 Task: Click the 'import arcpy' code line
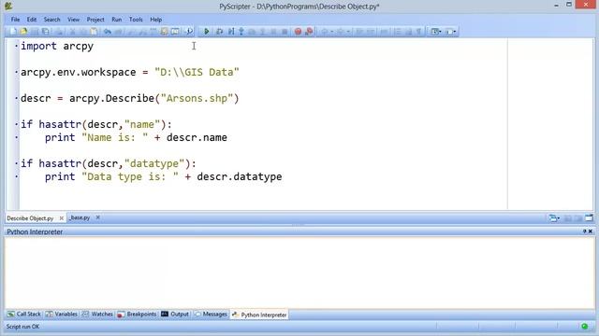coord(57,46)
